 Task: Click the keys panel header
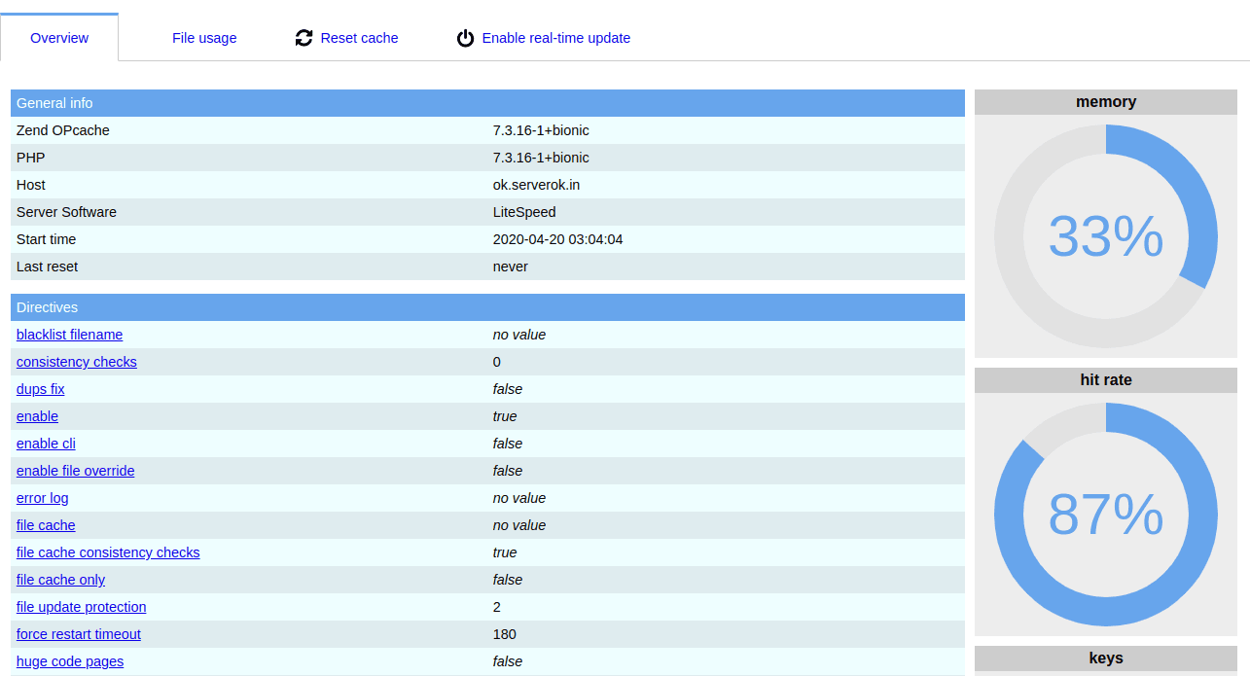[x=1105, y=658]
